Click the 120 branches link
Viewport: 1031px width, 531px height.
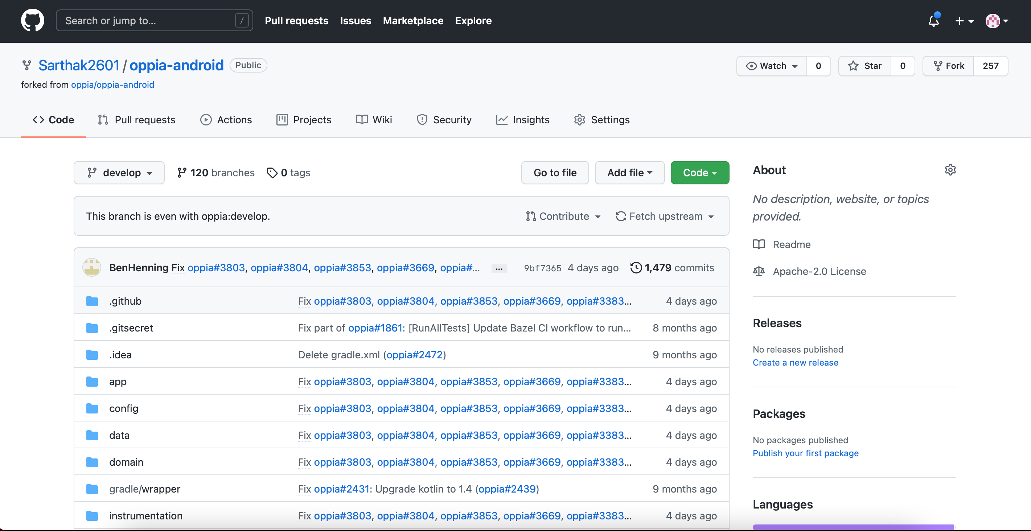216,172
